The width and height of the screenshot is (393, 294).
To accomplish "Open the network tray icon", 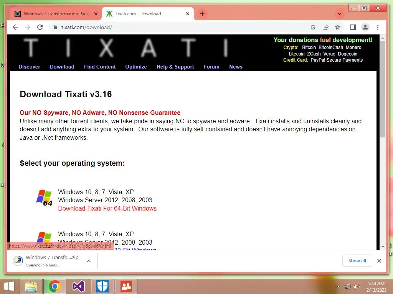I will [347, 287].
